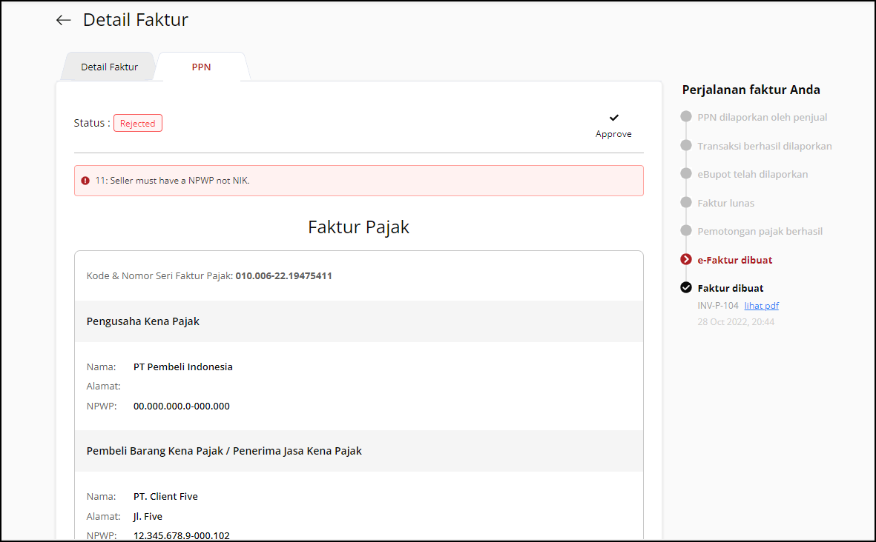The image size is (876, 542).
Task: Click the Faktur lunas step circle
Action: point(686,203)
